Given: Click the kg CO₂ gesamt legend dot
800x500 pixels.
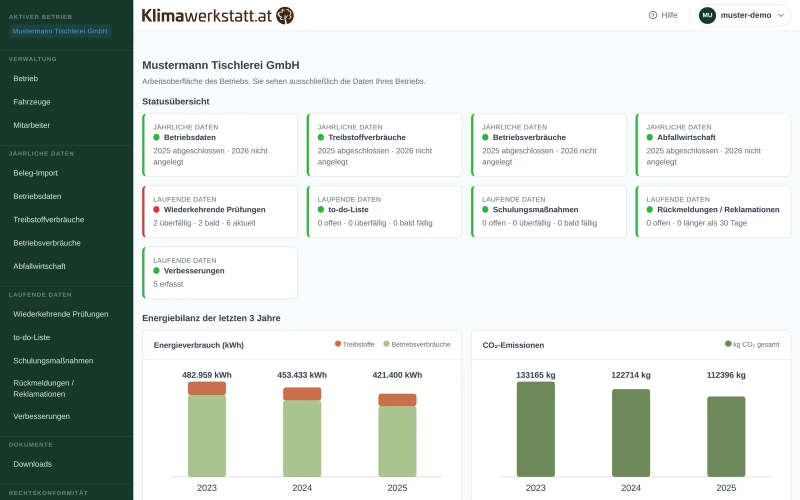Looking at the screenshot, I should (728, 344).
